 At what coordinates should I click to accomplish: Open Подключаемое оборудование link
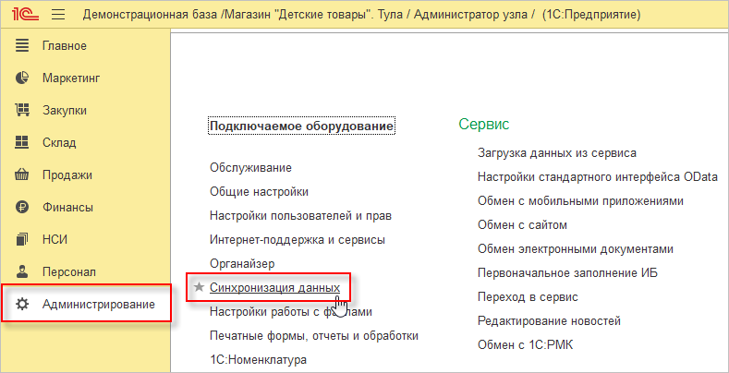301,126
